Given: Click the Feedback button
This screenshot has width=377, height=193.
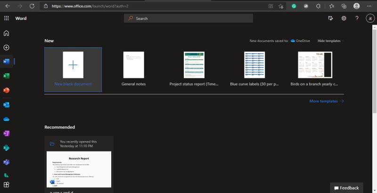Looking at the screenshot, I should click(x=346, y=188).
